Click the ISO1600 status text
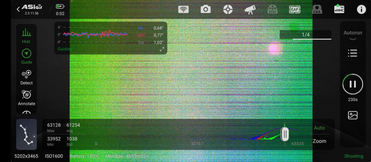 54,156
